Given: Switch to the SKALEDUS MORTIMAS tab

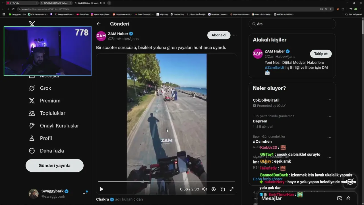Looking at the screenshot, I should pyautogui.click(x=55, y=3).
